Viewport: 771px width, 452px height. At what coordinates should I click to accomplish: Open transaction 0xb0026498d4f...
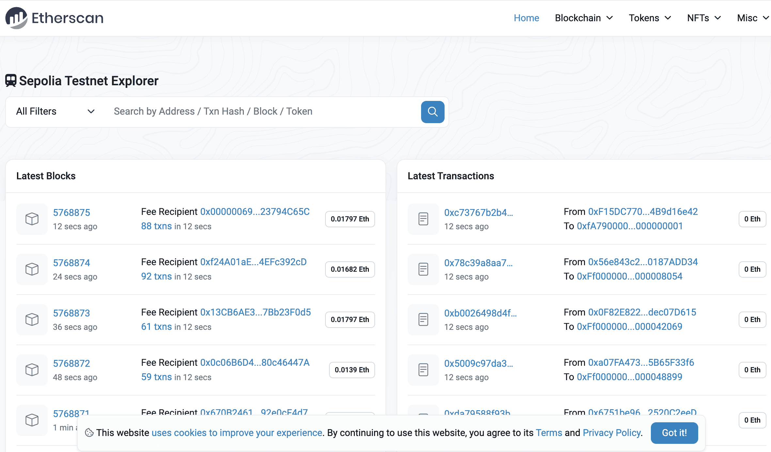click(x=480, y=313)
